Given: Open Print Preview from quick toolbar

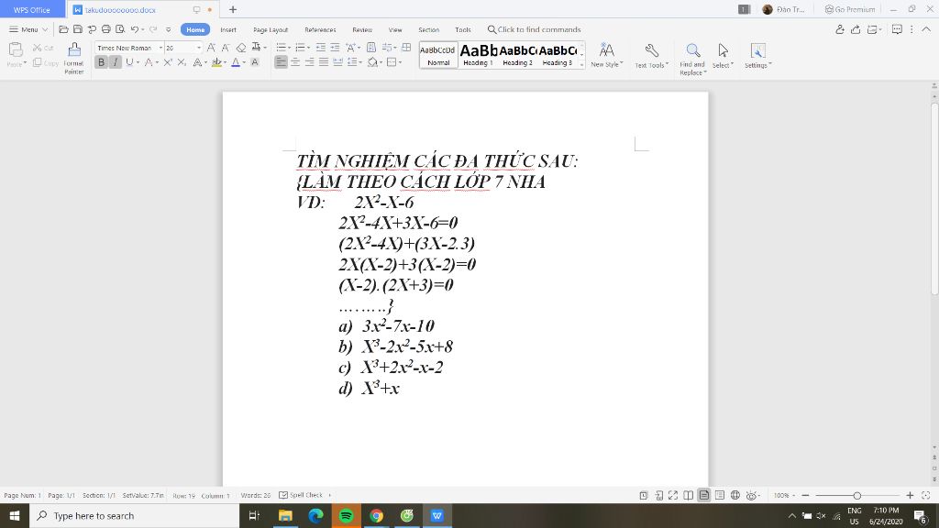Looking at the screenshot, I should pyautogui.click(x=120, y=29).
